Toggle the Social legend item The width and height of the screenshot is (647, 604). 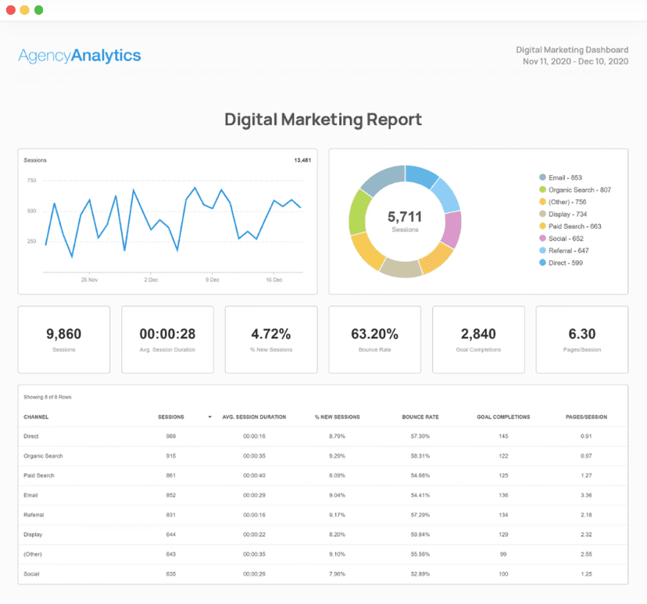566,238
